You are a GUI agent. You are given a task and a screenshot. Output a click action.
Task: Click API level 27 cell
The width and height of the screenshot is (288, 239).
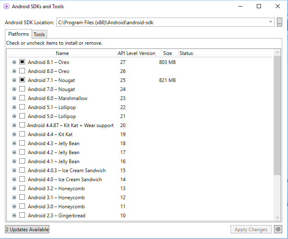coord(123,62)
